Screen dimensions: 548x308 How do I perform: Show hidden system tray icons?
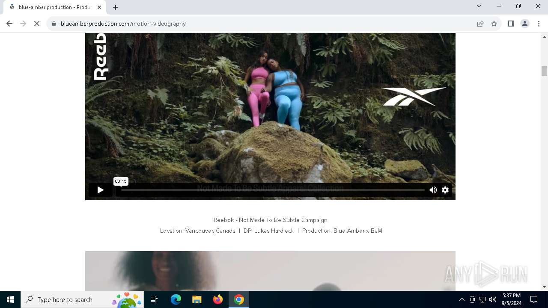462,299
